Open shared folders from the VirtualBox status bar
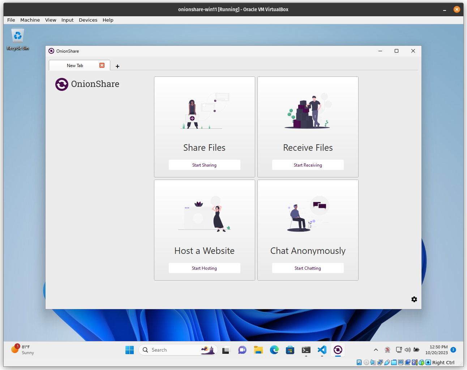 click(x=394, y=362)
